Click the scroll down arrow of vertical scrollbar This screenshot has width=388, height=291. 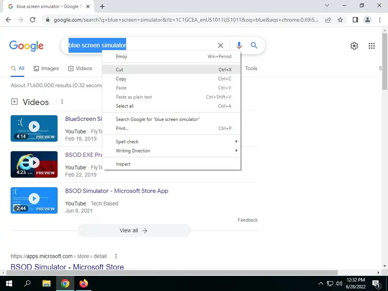(x=385, y=266)
